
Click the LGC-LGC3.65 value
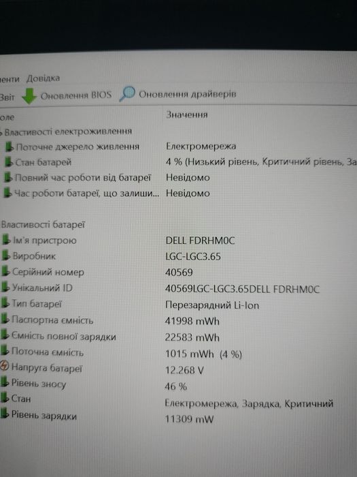[193, 257]
